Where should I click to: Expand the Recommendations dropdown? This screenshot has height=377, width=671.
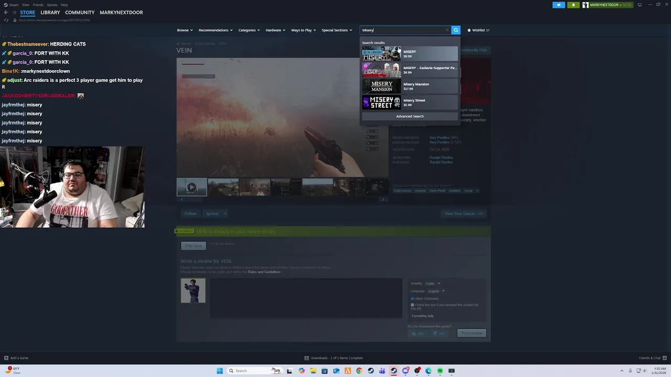click(x=215, y=30)
